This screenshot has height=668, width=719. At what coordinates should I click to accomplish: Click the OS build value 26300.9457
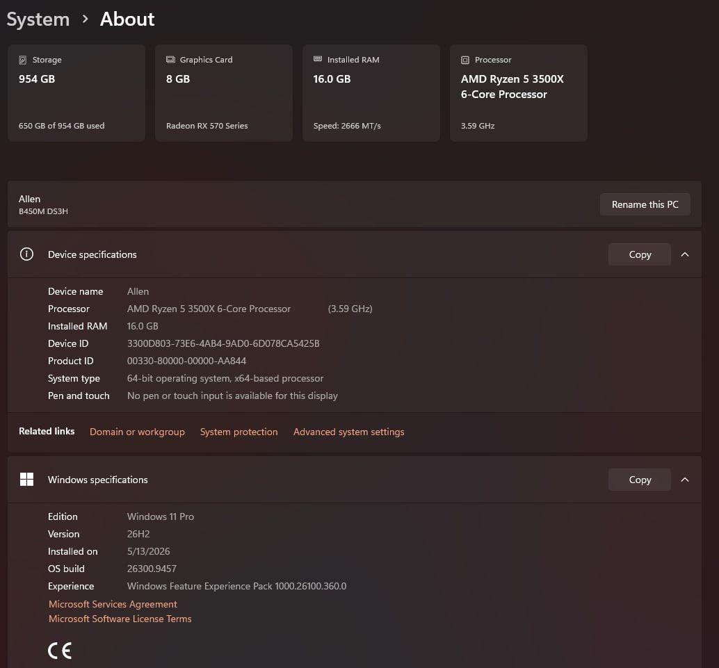click(152, 569)
